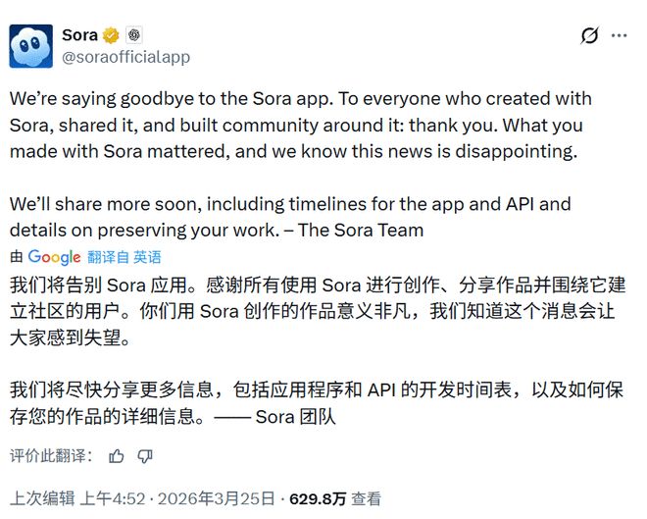Rate the translation with thumbs down
The image size is (647, 519).
point(145,456)
